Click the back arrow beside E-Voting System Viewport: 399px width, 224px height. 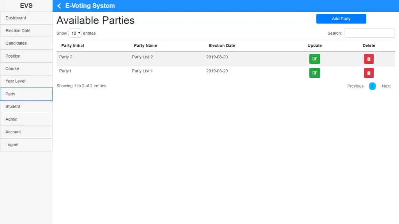[x=59, y=5]
